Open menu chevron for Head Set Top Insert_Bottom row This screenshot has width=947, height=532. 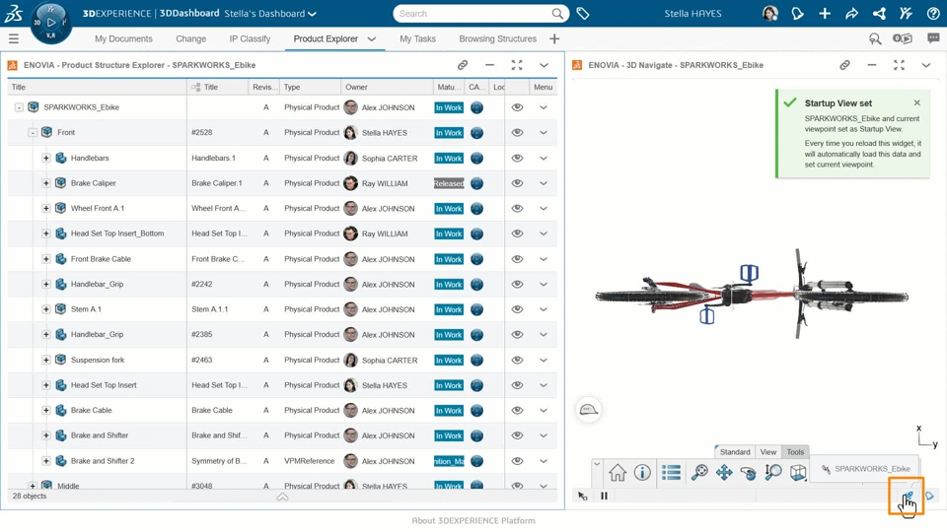point(544,234)
